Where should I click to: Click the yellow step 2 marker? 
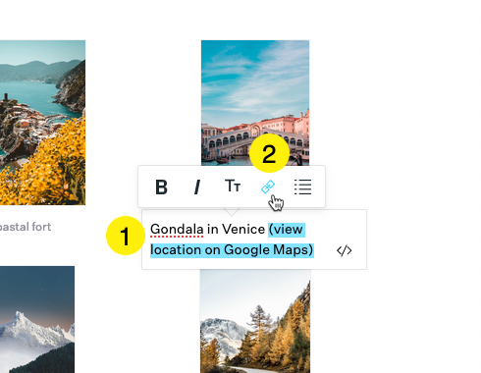coord(269,153)
